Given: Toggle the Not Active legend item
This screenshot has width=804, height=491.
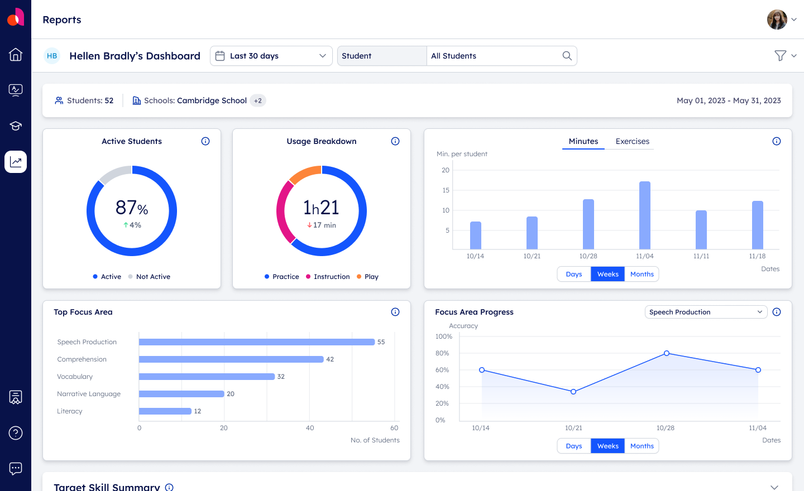Looking at the screenshot, I should pos(149,277).
